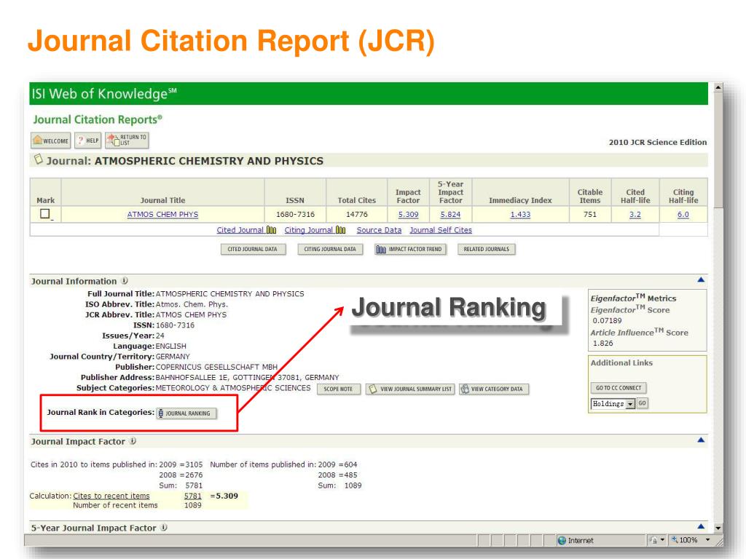The image size is (746, 559).
Task: Click the Journal Ranking button
Action: (x=186, y=413)
